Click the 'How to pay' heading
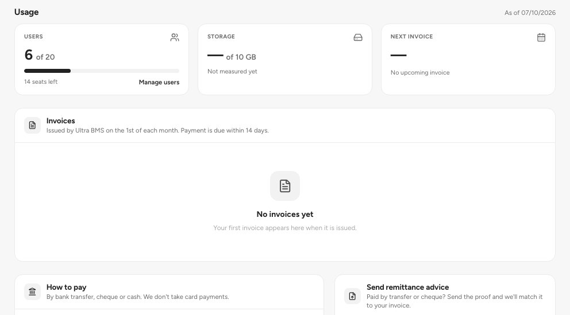This screenshot has height=315, width=570. (x=67, y=287)
